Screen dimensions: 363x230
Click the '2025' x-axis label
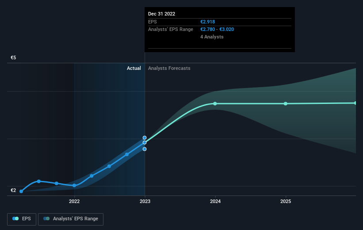[286, 201]
